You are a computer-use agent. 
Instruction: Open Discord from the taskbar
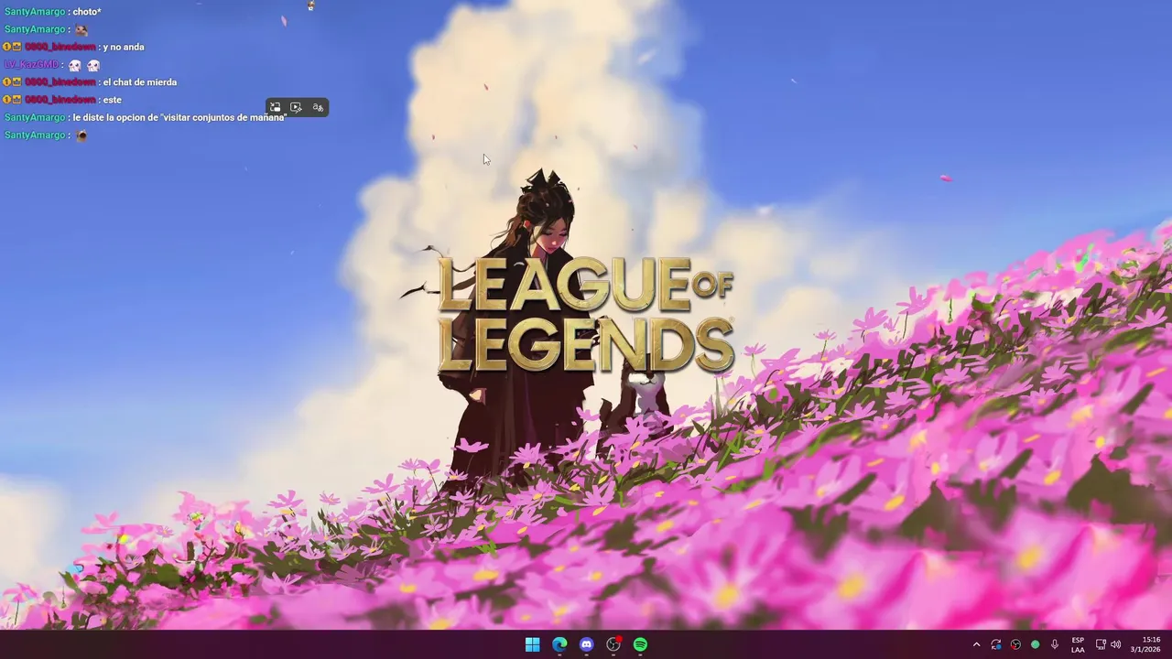tap(586, 644)
